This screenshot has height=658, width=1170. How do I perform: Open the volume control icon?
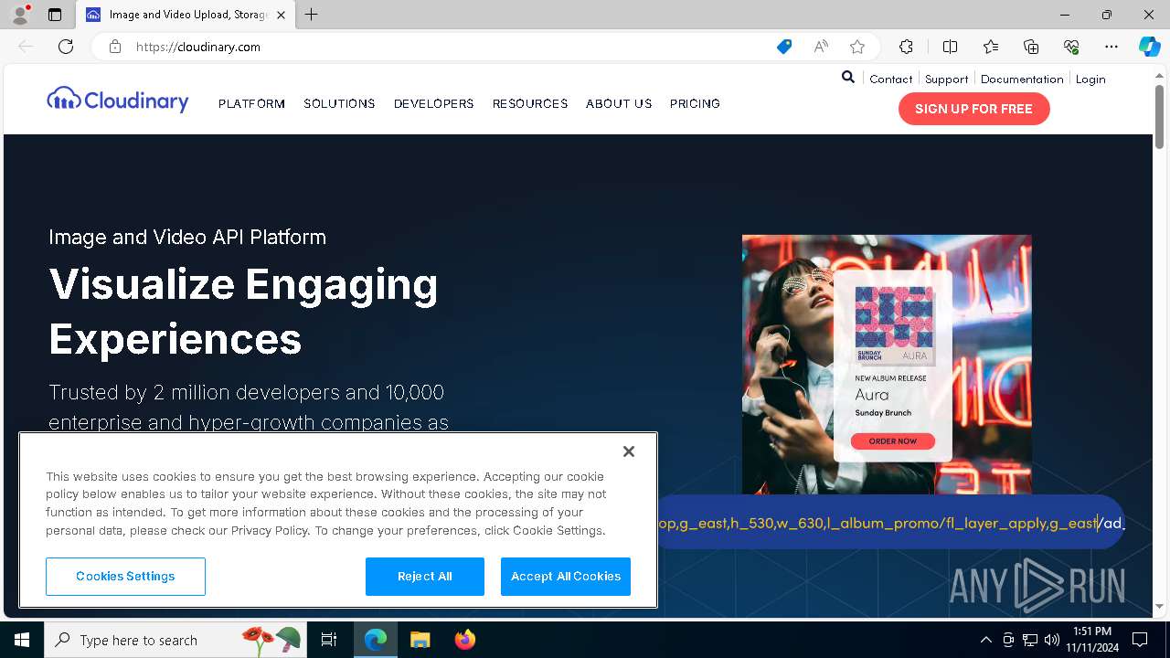1052,640
